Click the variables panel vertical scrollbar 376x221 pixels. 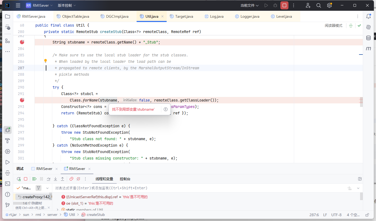pos(361,196)
